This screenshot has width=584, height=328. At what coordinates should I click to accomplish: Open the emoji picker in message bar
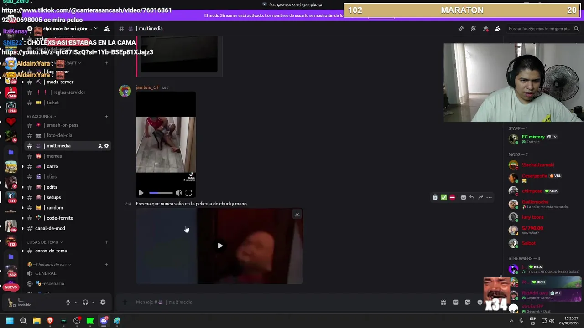coord(480,302)
